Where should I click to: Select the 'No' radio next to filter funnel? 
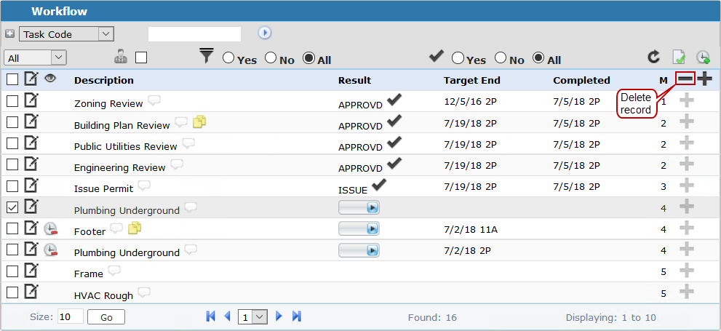point(271,57)
